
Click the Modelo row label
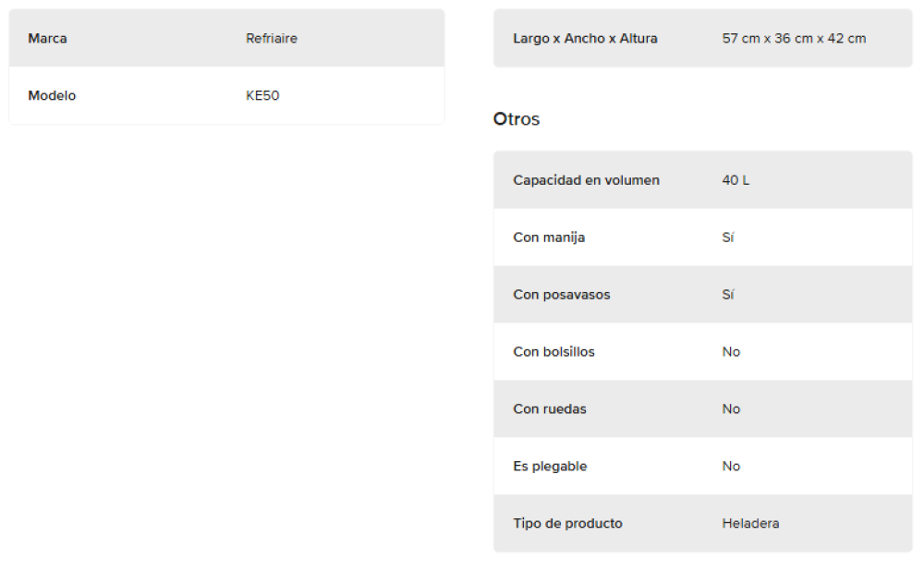pyautogui.click(x=52, y=96)
